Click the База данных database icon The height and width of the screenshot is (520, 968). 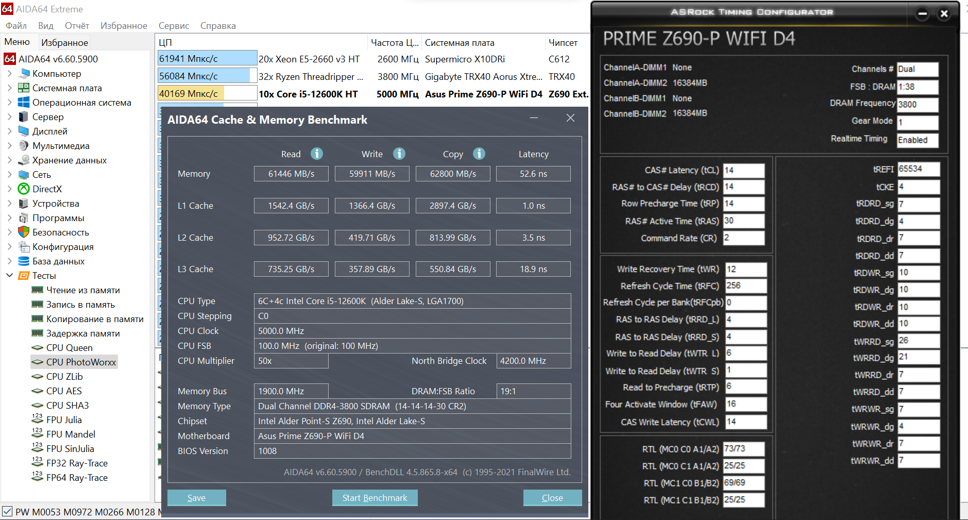(24, 261)
